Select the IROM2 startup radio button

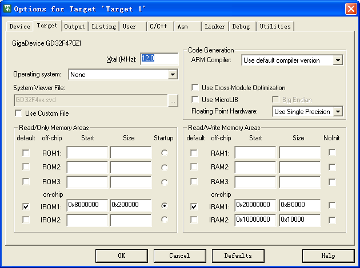165,220
